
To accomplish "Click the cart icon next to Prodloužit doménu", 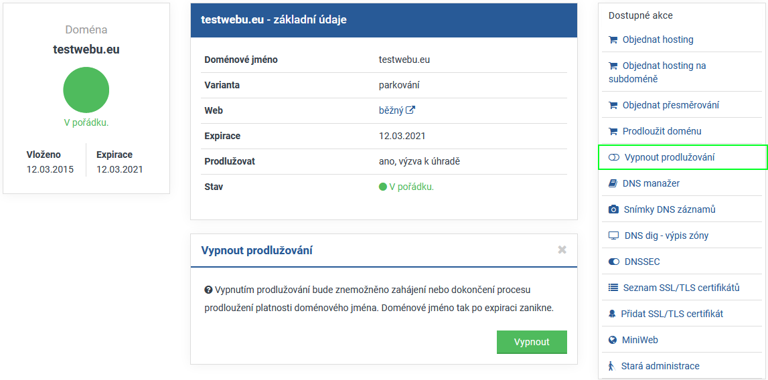I will tap(613, 131).
